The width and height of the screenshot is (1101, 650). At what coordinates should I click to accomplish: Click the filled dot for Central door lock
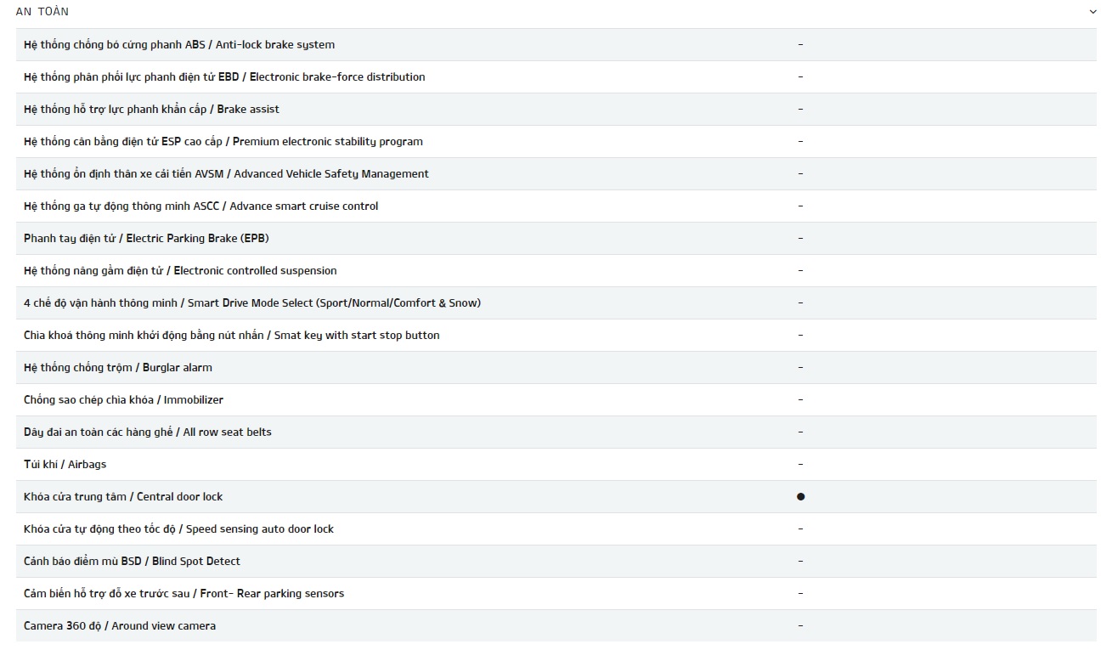point(800,496)
